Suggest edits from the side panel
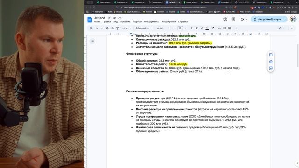Screen dimensions: 299x168 click(271, 68)
